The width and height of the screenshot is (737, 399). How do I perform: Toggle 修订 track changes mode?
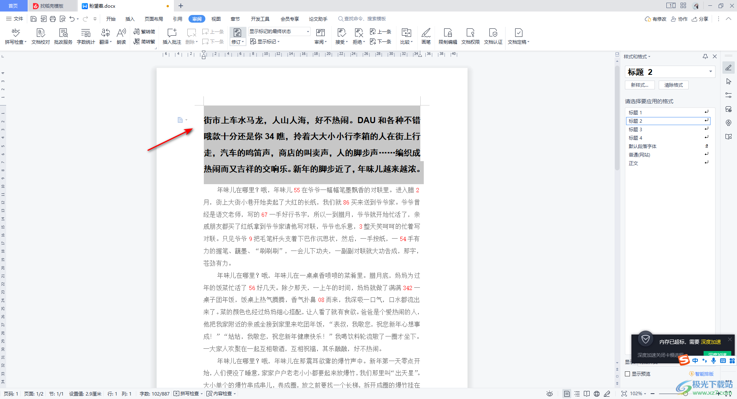point(238,36)
